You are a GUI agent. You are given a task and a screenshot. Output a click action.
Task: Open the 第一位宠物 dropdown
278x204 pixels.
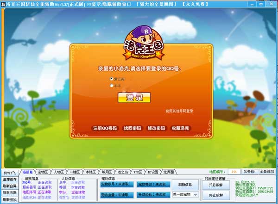click(185, 194)
